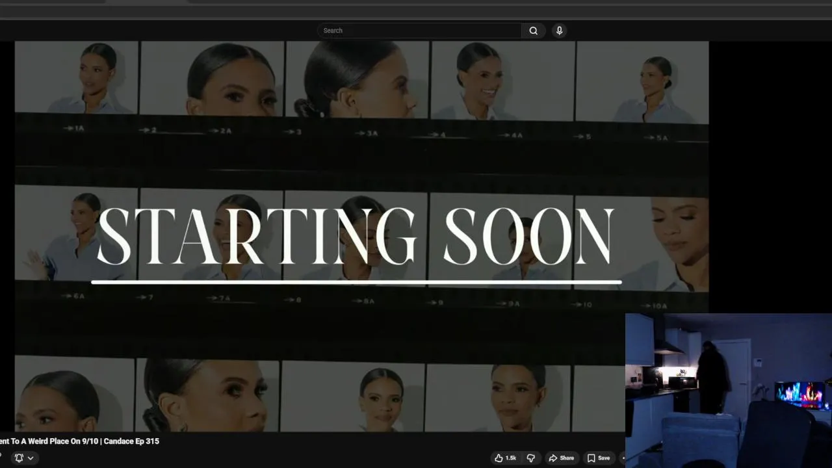Click the YouTube search input field
832x468 pixels.
(x=419, y=31)
